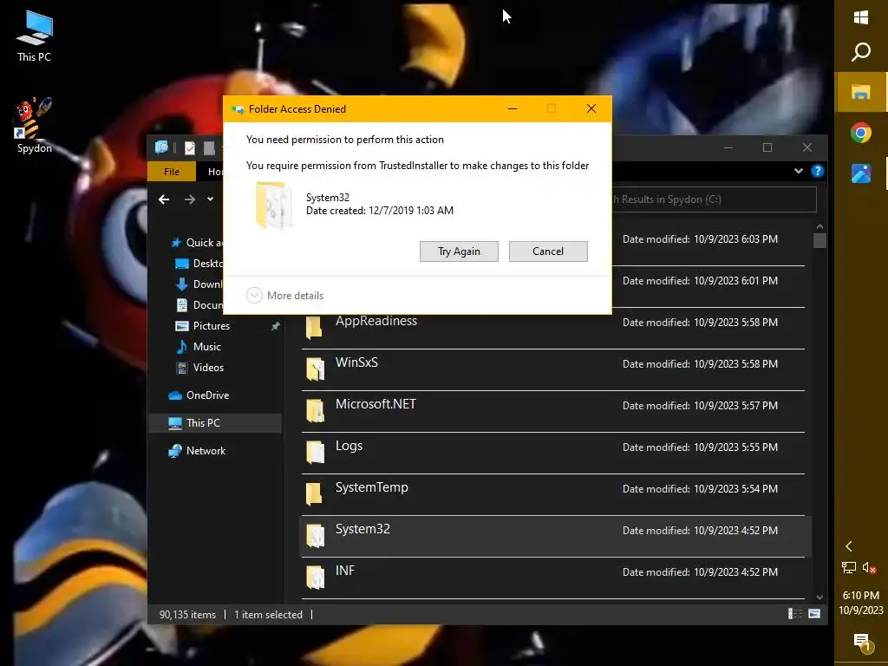
Task: Select Quick access in the sidebar
Action: pos(197,243)
